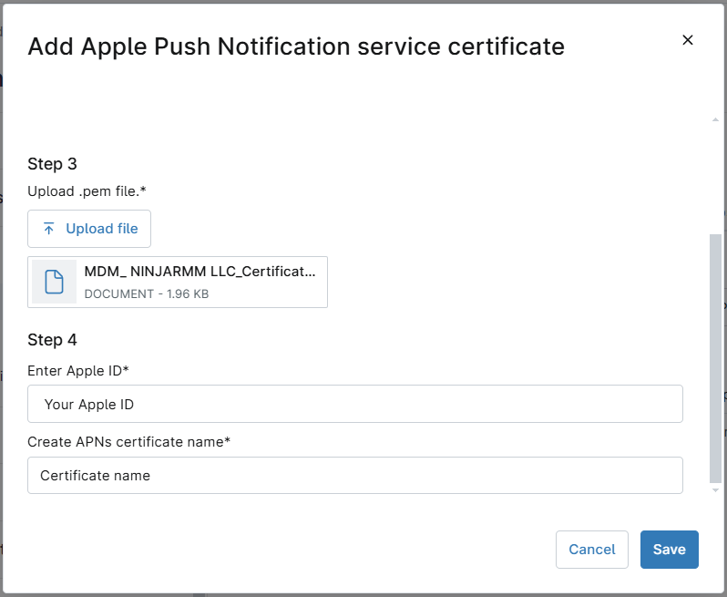Focus the Your Apple ID field
The width and height of the screenshot is (727, 597).
[355, 404]
